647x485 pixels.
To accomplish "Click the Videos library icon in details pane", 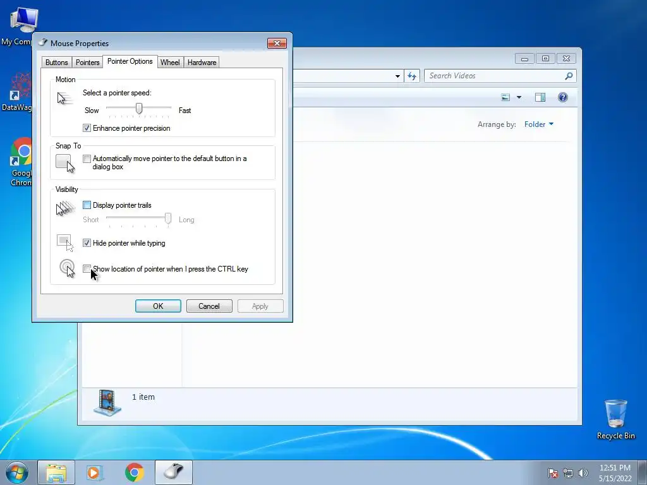I will tap(107, 402).
